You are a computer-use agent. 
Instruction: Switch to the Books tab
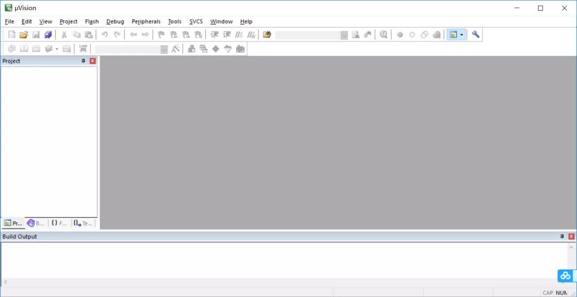[36, 223]
